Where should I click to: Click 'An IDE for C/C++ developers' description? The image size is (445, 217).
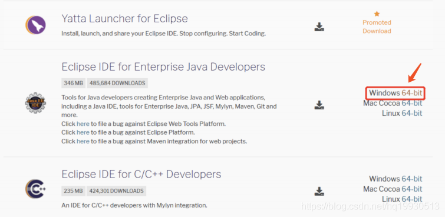(134, 205)
